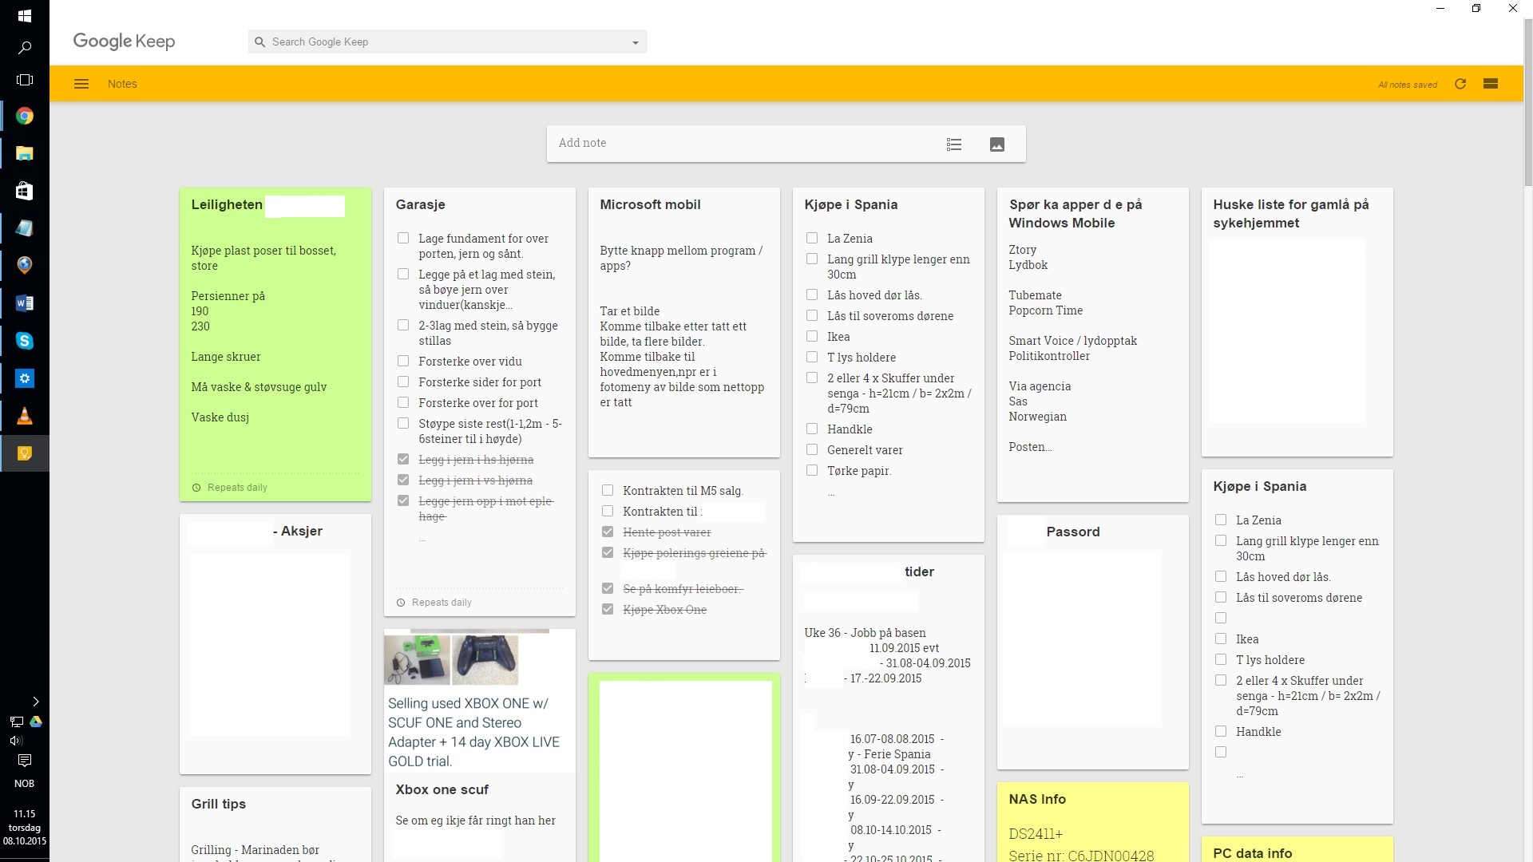The width and height of the screenshot is (1533, 862).
Task: Open the Microsoft mobil note
Action: click(684, 322)
